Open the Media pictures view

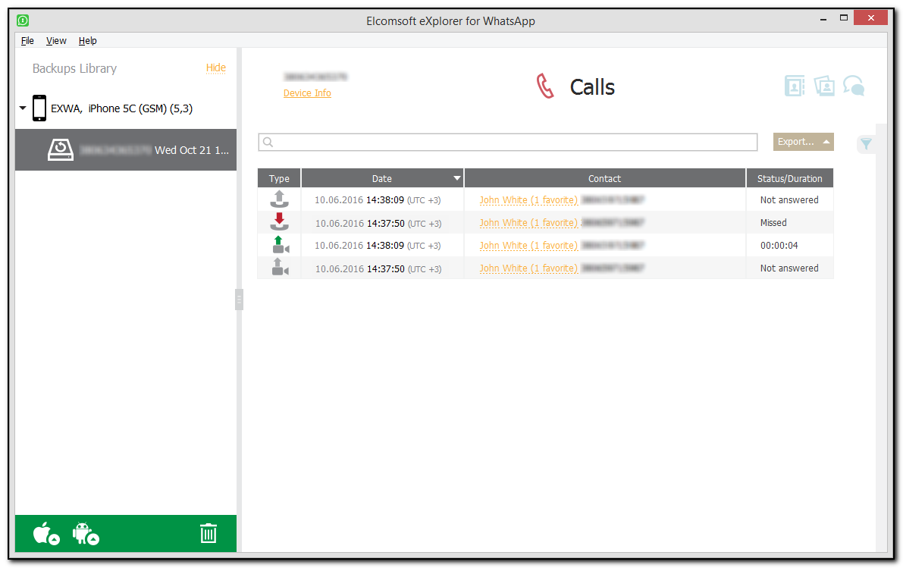click(824, 86)
